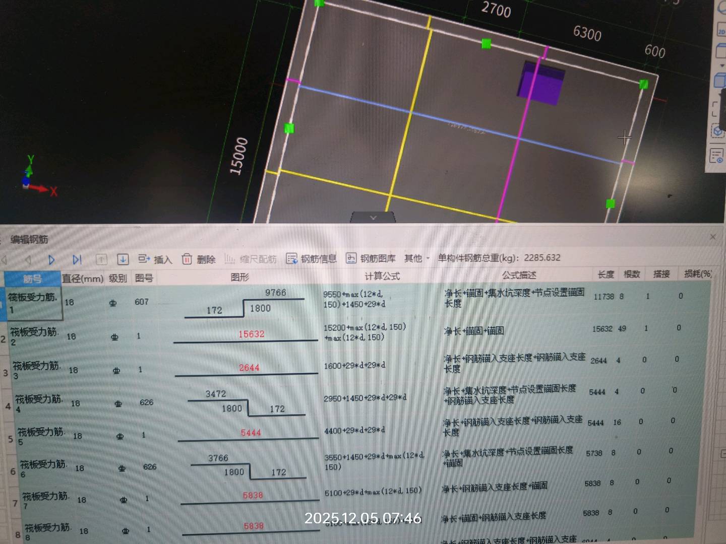This screenshot has width=726, height=544.
Task: Click the 图形 column header
Action: [x=240, y=277]
